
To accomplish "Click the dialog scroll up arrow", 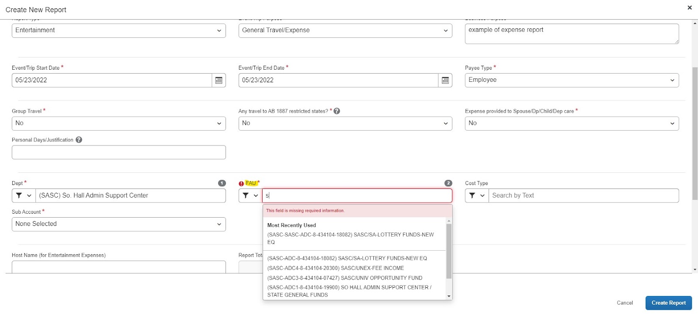I will [695, 23].
